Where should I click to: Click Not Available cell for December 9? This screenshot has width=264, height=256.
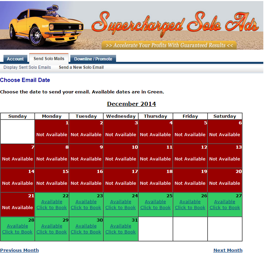pyautogui.click(x=86, y=156)
